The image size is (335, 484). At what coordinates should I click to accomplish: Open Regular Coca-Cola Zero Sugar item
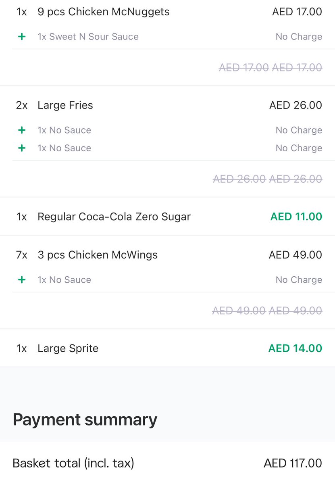tap(167, 217)
